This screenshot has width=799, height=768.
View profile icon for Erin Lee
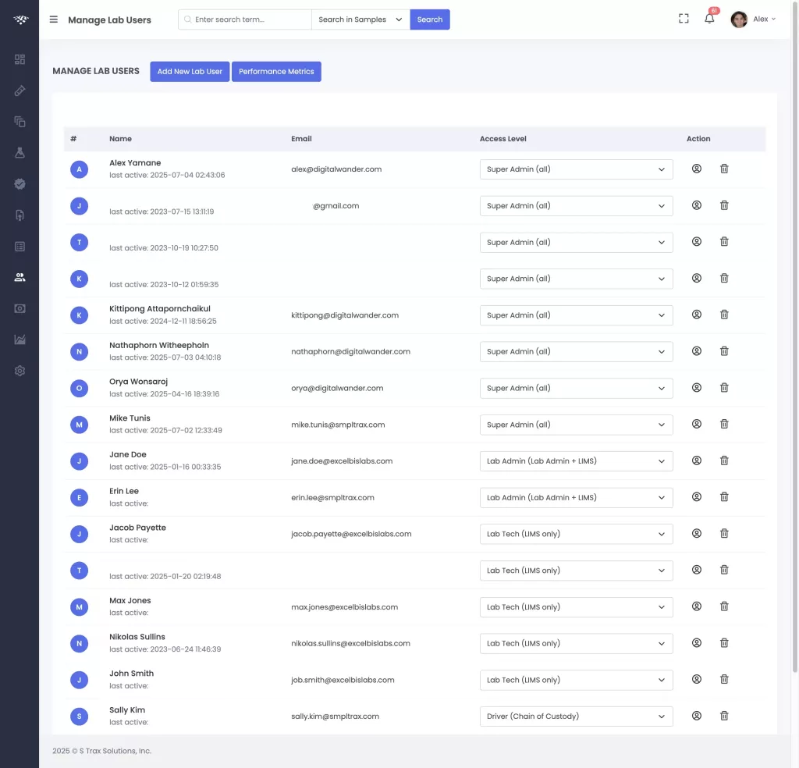click(696, 497)
